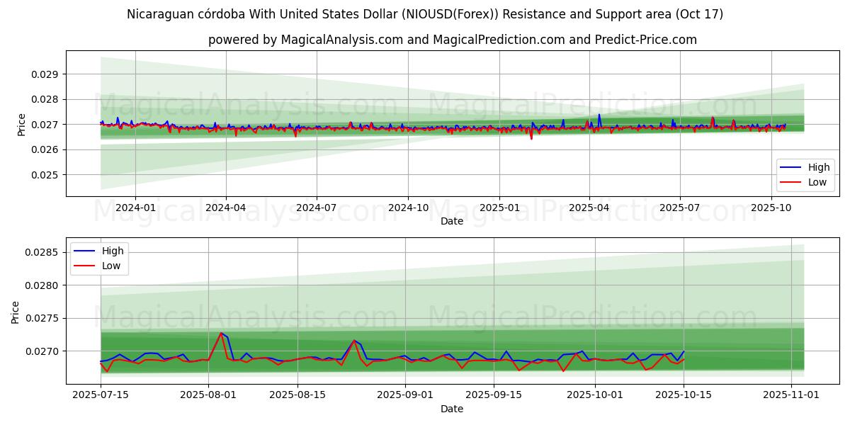Click the 0.029 price tick on top chart
850x425 pixels.
click(x=45, y=74)
